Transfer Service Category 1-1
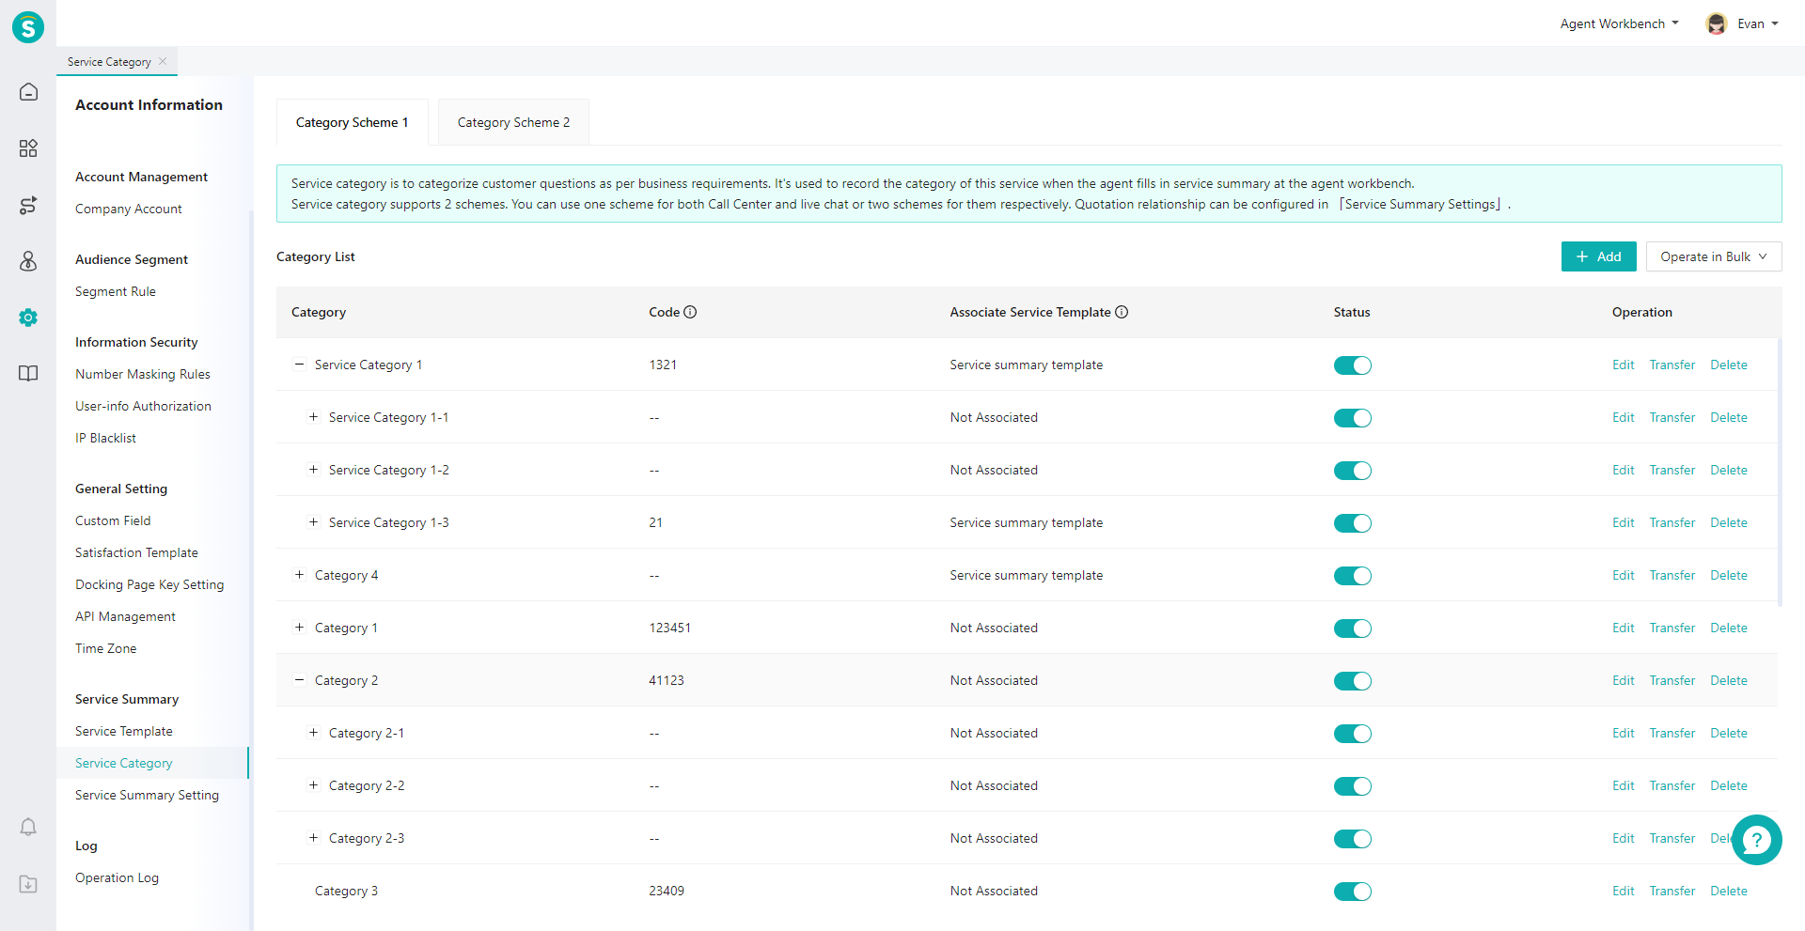 [1672, 417]
